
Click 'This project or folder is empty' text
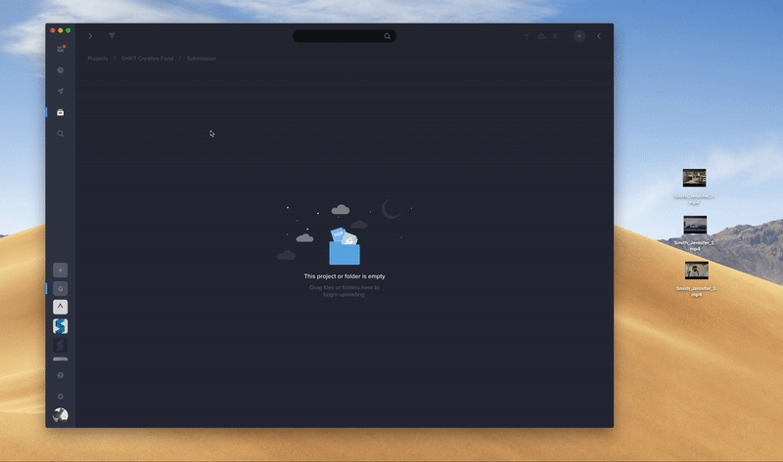(345, 276)
